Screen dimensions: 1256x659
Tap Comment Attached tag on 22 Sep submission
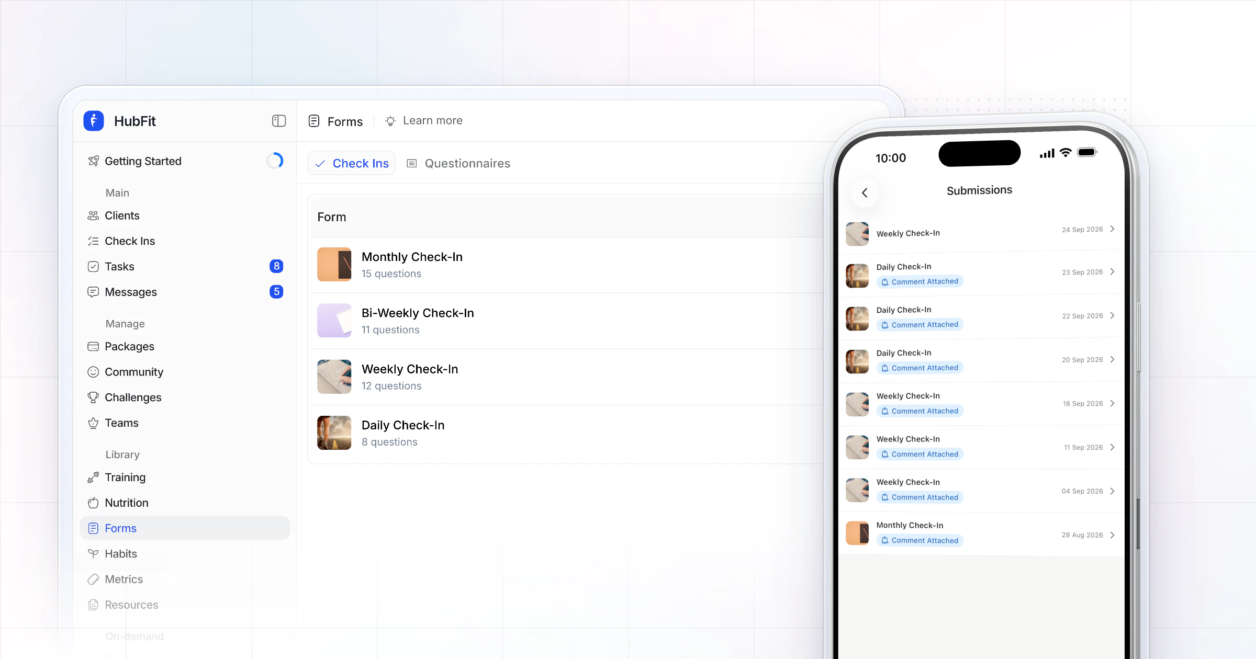pos(920,325)
